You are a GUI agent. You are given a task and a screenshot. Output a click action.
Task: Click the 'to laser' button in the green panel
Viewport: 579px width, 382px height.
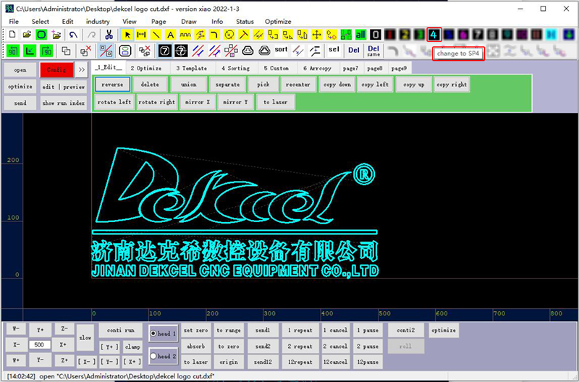point(276,102)
